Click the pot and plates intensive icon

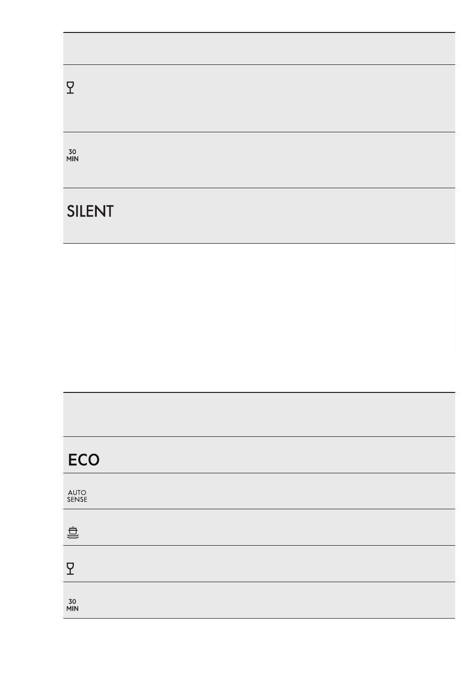click(x=73, y=533)
